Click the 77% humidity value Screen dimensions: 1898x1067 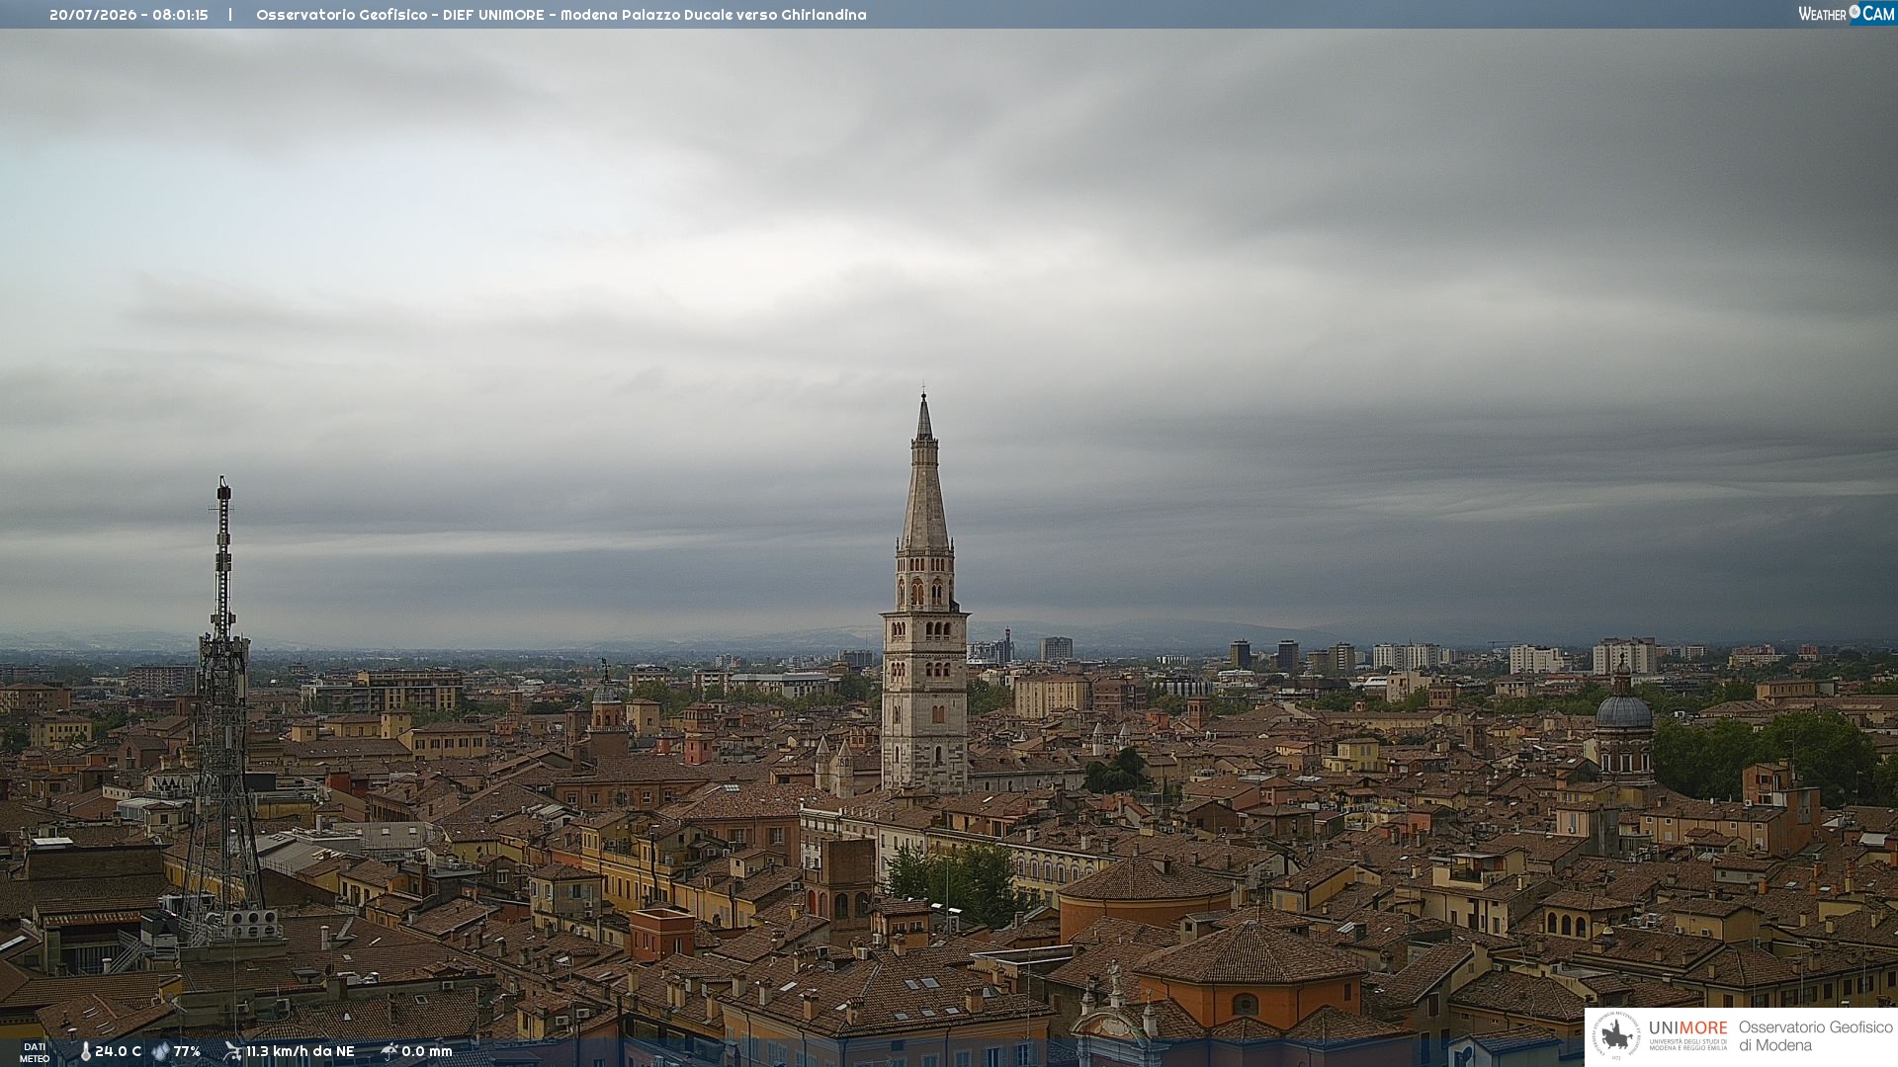coord(187,1051)
